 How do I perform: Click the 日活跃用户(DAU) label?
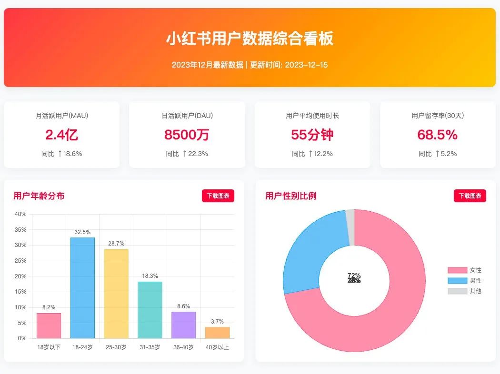187,116
